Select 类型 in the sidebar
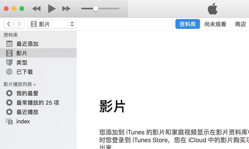The image size is (249, 149). 38,63
